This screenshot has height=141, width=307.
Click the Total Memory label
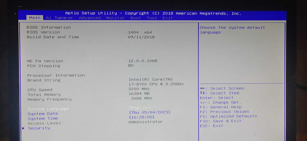point(44,95)
